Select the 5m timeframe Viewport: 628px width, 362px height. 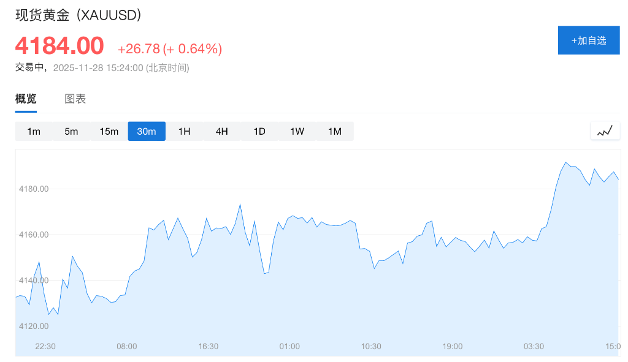tap(71, 131)
